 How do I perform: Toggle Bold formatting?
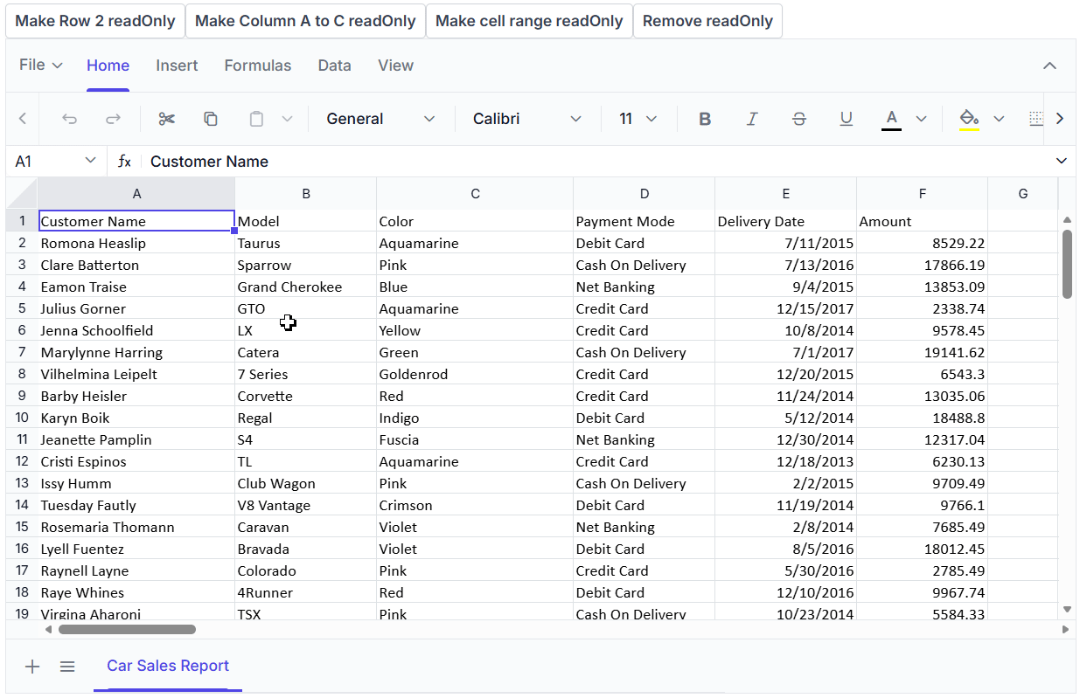coord(705,119)
